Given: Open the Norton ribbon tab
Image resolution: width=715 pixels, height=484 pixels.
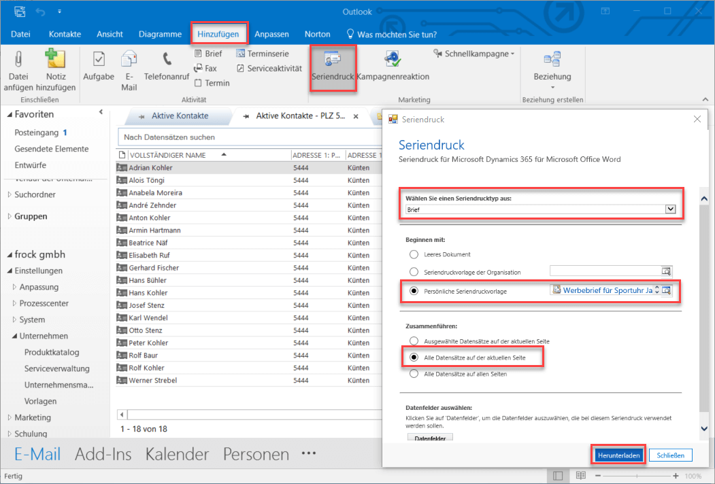Looking at the screenshot, I should [x=318, y=34].
